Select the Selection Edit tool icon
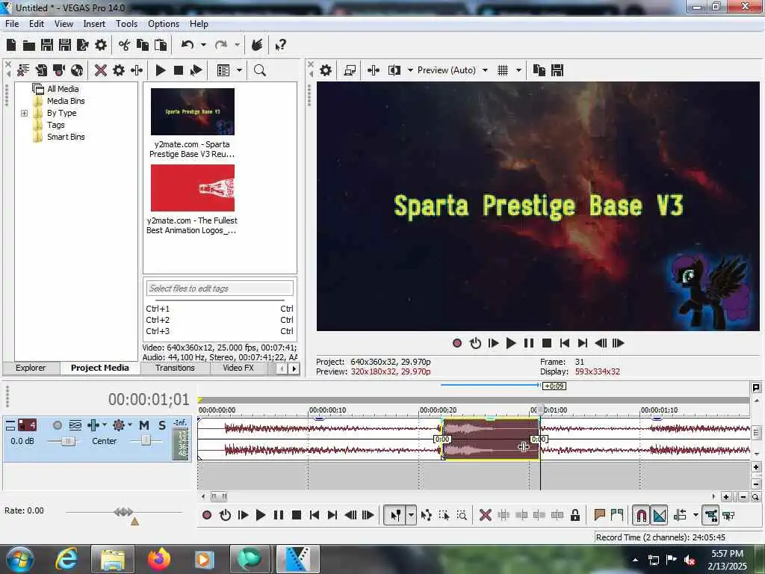This screenshot has width=765, height=574. (444, 516)
